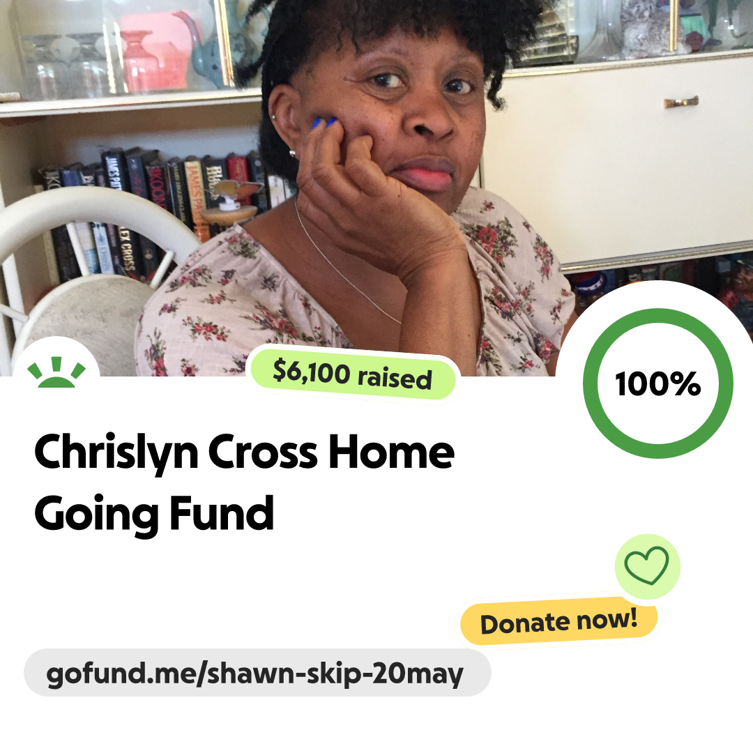Click the green GoFundMe sunburst logo

tap(56, 371)
